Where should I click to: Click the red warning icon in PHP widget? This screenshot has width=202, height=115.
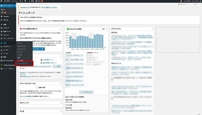coord(21,29)
